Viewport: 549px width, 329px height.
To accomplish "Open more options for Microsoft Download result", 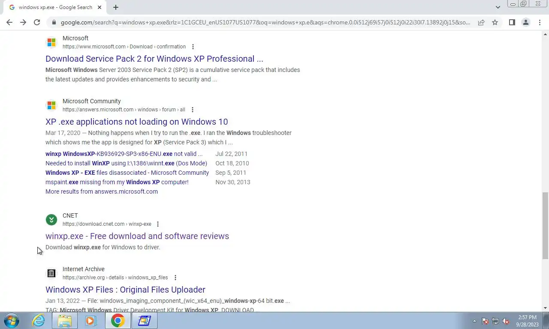I will pos(193,47).
